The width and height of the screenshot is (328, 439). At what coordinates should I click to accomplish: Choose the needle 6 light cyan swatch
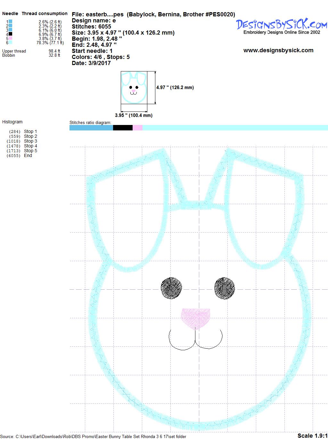(x=11, y=42)
